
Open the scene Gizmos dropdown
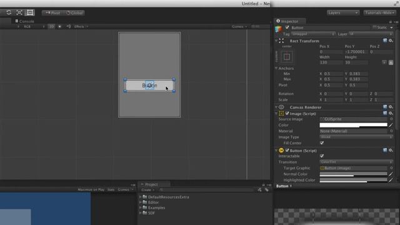239,26
